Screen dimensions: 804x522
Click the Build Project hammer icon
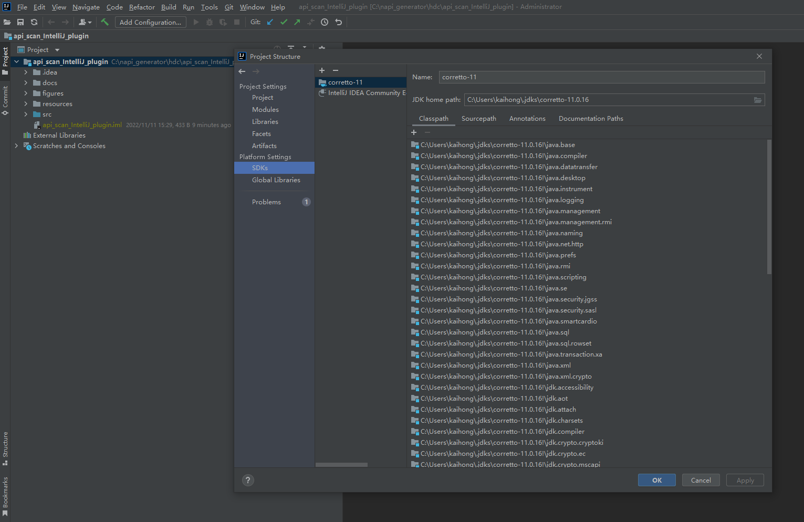[105, 22]
